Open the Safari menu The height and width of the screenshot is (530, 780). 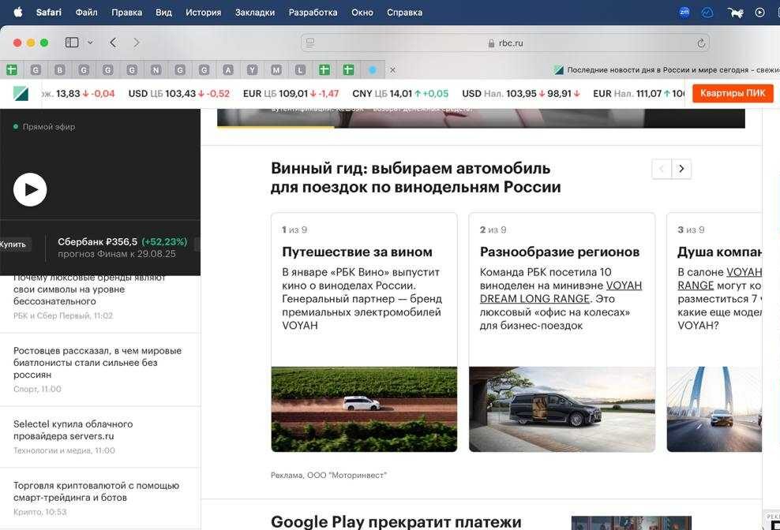49,13
